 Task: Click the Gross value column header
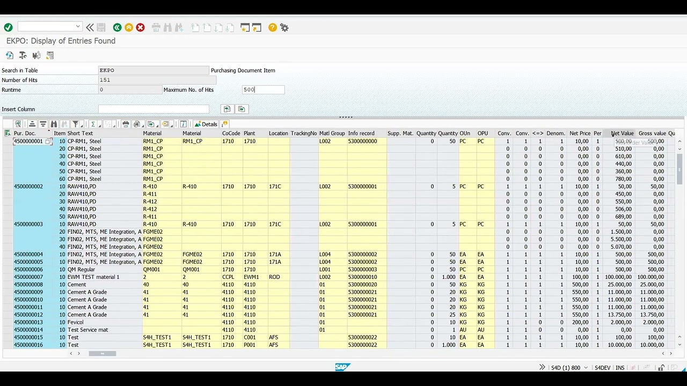652,133
